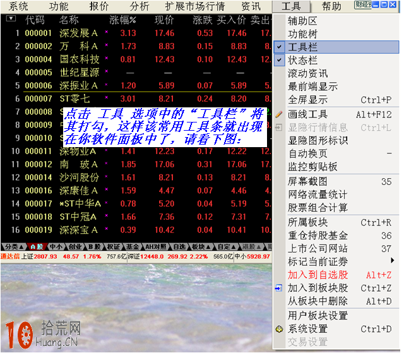Select 最前端显示 menu entry

336,87
